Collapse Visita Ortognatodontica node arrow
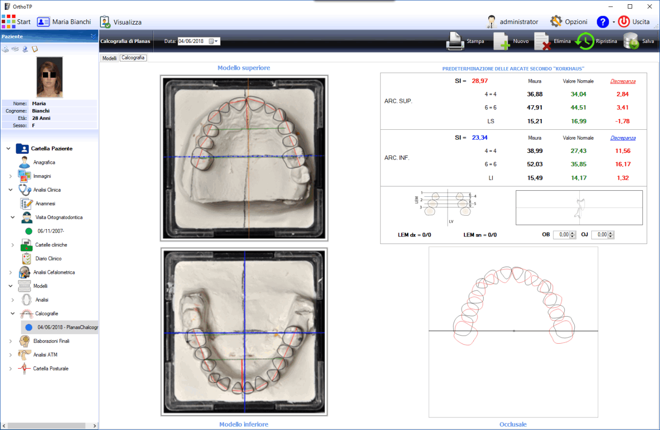660x430 pixels. [13, 218]
